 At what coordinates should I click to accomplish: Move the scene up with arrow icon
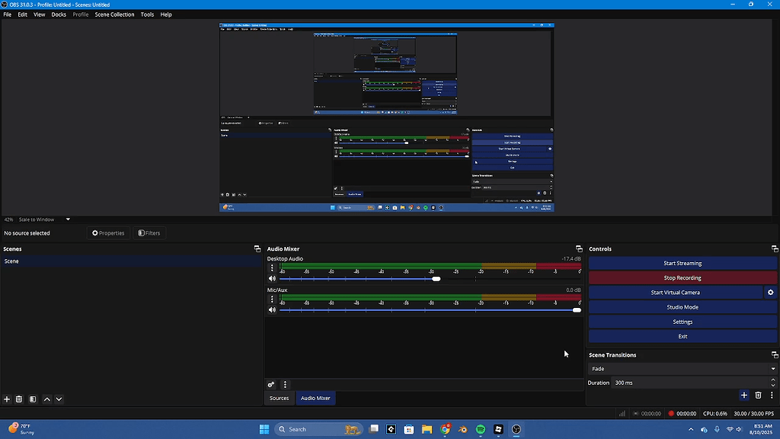[x=47, y=399]
